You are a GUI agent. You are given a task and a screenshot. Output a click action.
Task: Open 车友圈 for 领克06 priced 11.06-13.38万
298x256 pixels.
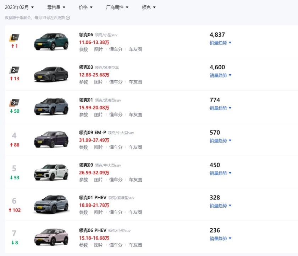click(136, 49)
